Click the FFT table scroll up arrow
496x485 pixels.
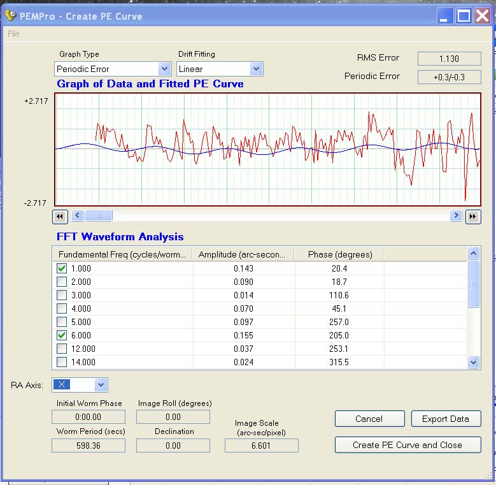coord(474,253)
